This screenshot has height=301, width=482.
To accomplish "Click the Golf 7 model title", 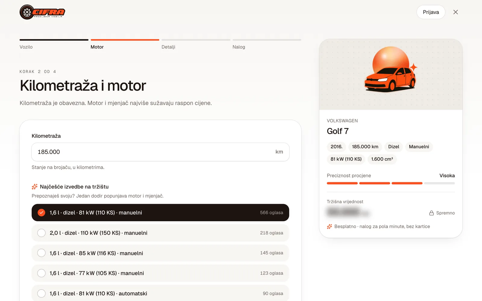I will (338, 131).
